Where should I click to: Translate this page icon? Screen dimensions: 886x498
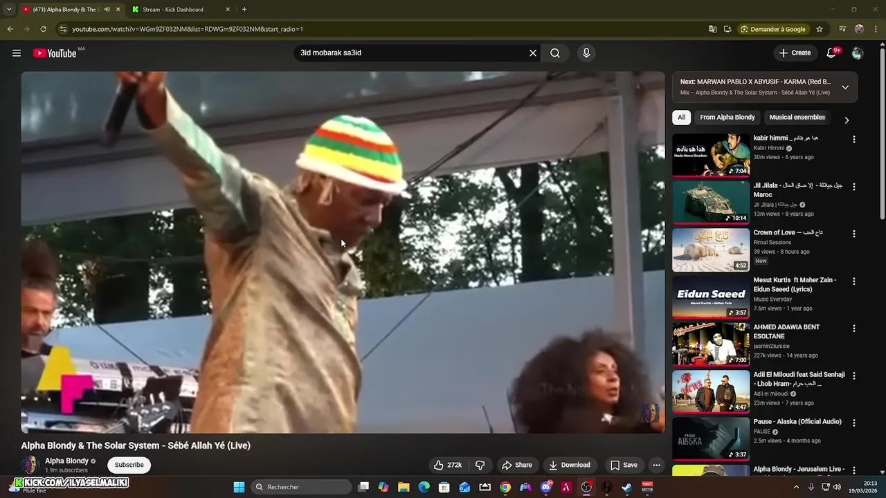coord(713,29)
